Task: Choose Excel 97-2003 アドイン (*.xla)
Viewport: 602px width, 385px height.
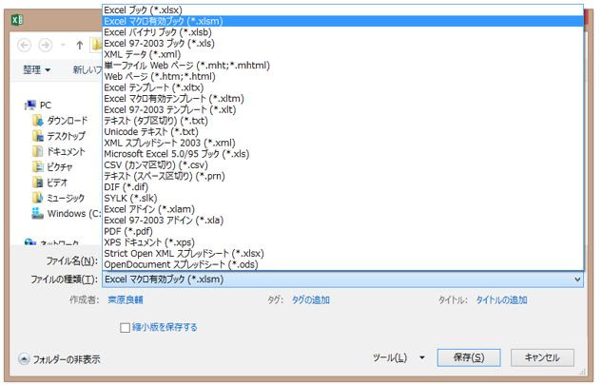Action: point(343,221)
